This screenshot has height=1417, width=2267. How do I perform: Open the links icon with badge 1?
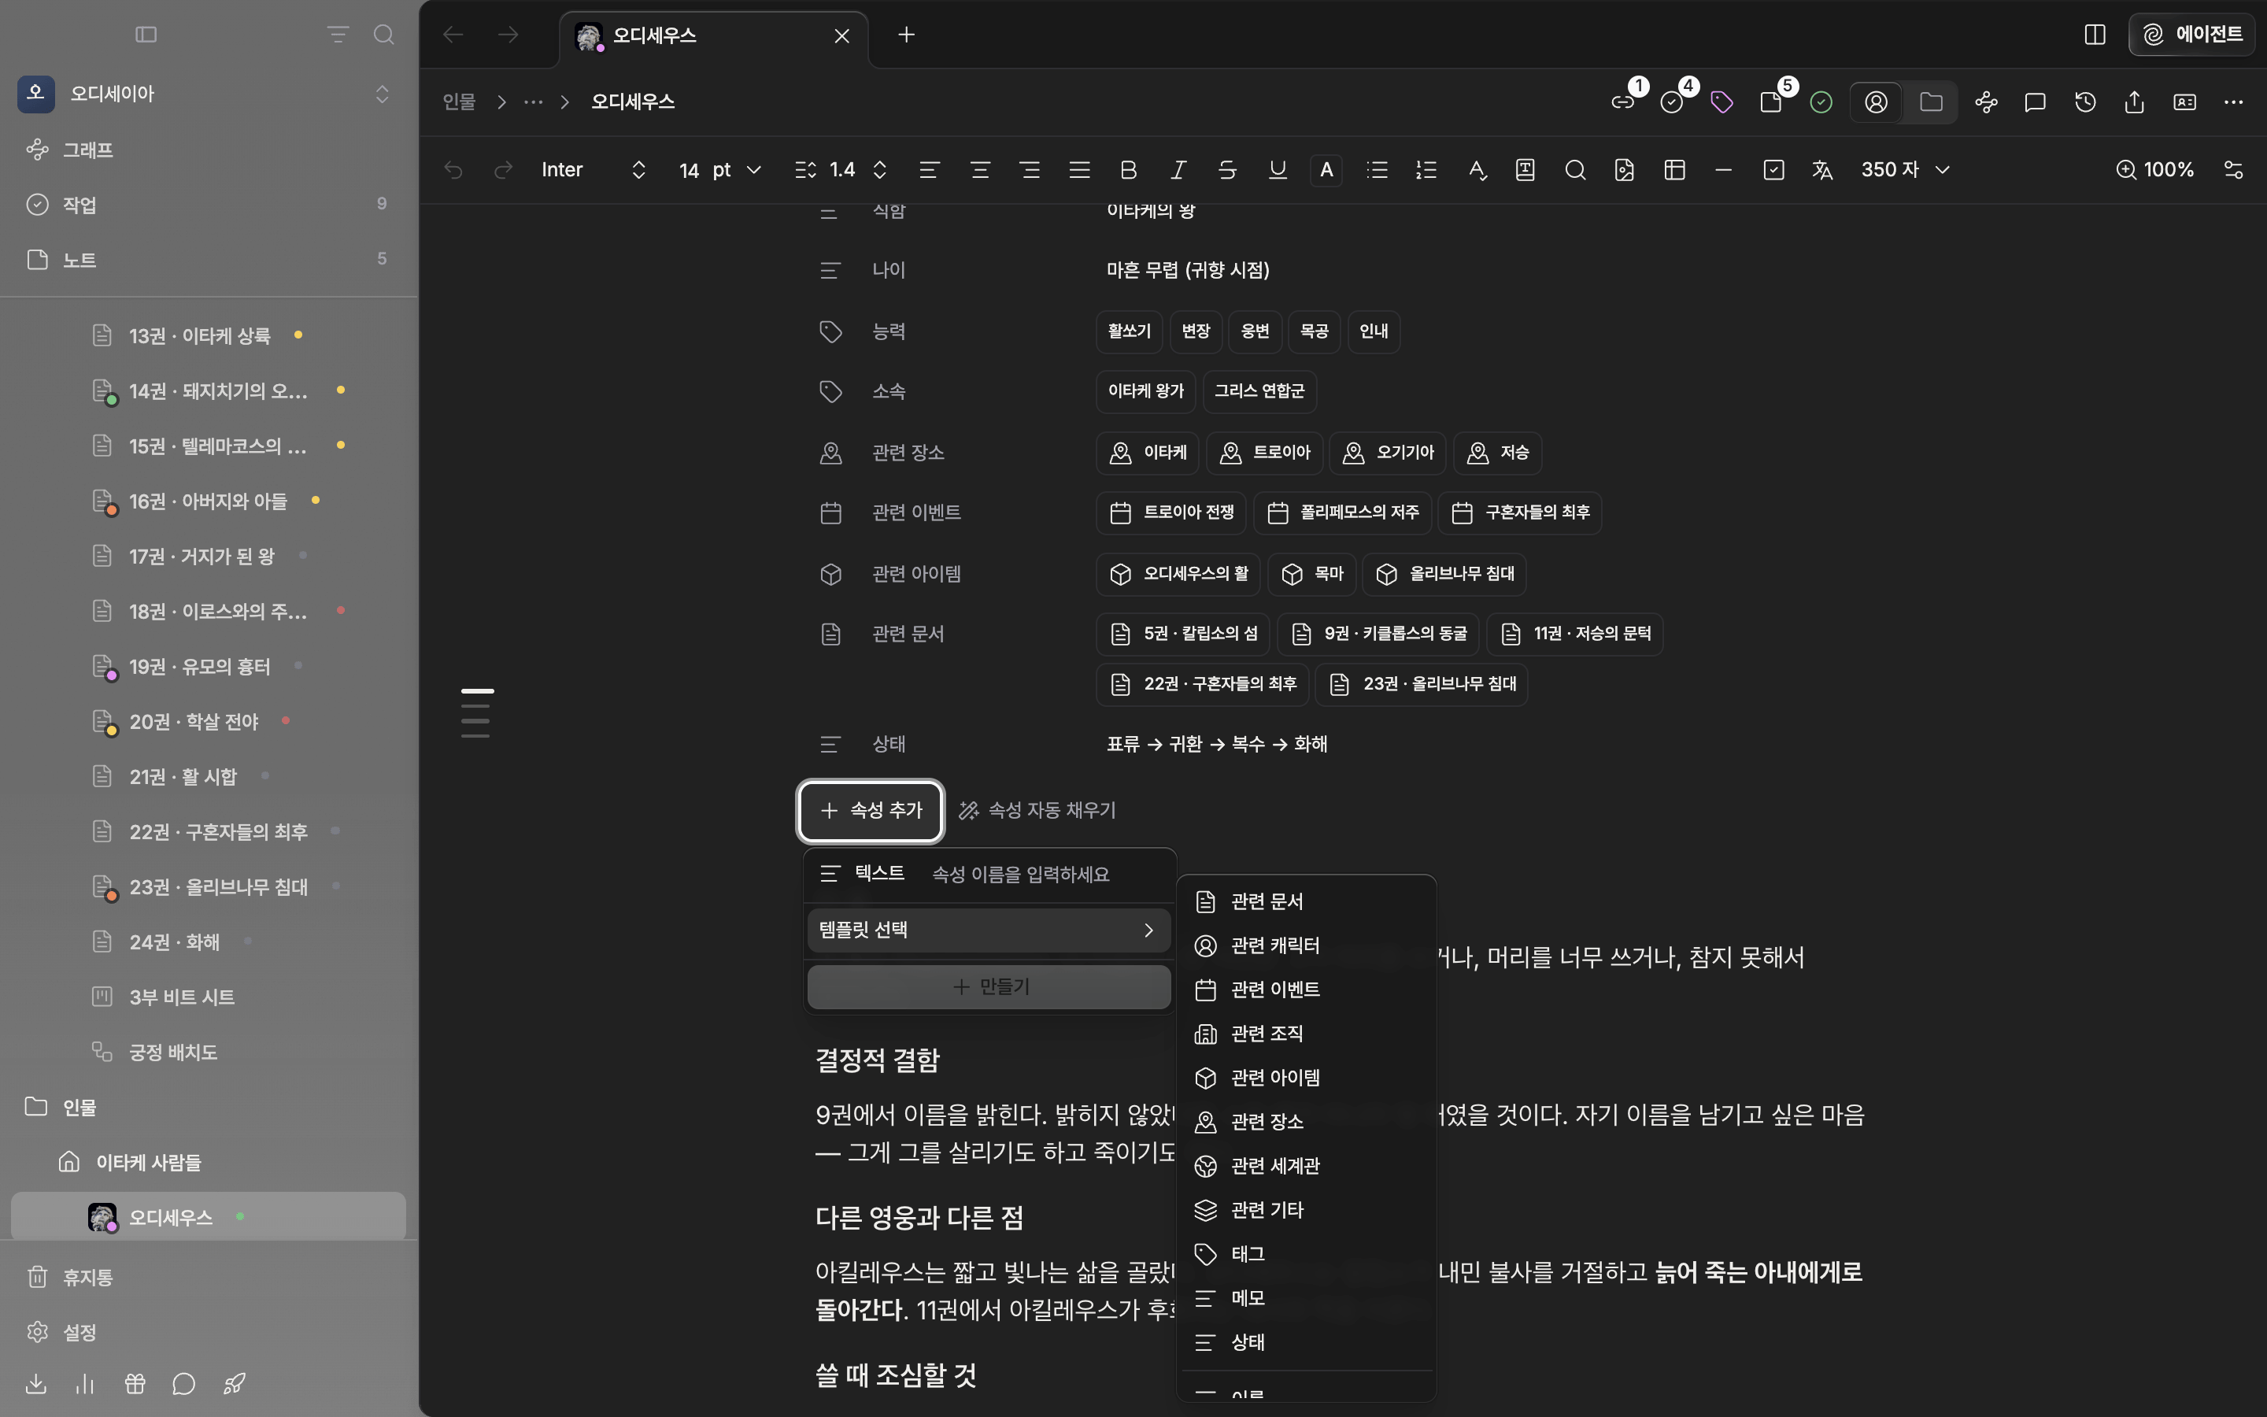tap(1622, 102)
